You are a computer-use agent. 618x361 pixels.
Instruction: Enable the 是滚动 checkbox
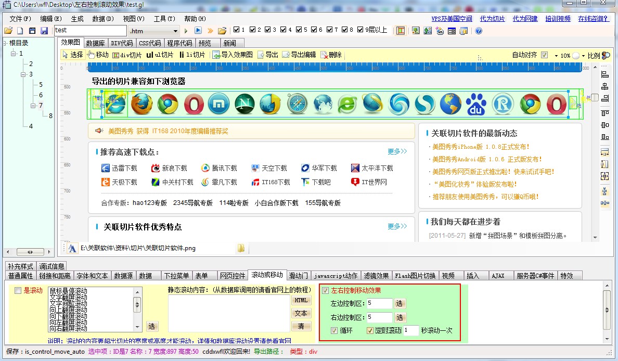18,291
